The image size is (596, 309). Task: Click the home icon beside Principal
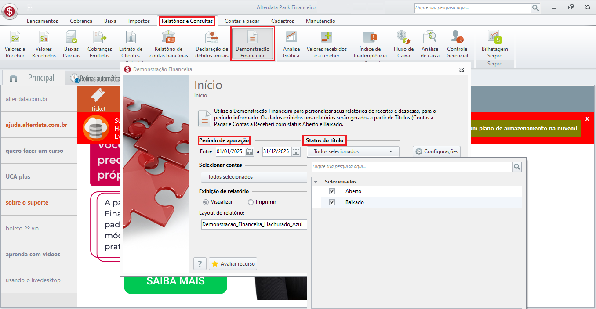click(13, 78)
